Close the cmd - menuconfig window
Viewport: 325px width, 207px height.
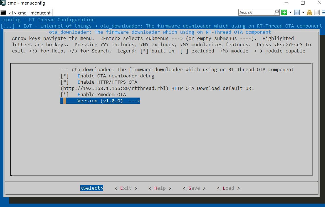[x=319, y=3]
